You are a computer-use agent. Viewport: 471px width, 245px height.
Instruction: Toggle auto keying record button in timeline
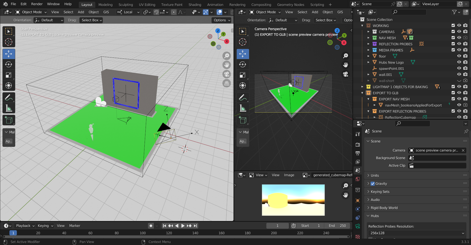coord(151,226)
